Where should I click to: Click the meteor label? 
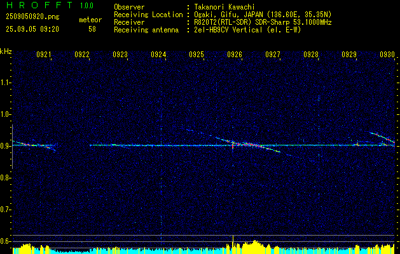coord(90,20)
